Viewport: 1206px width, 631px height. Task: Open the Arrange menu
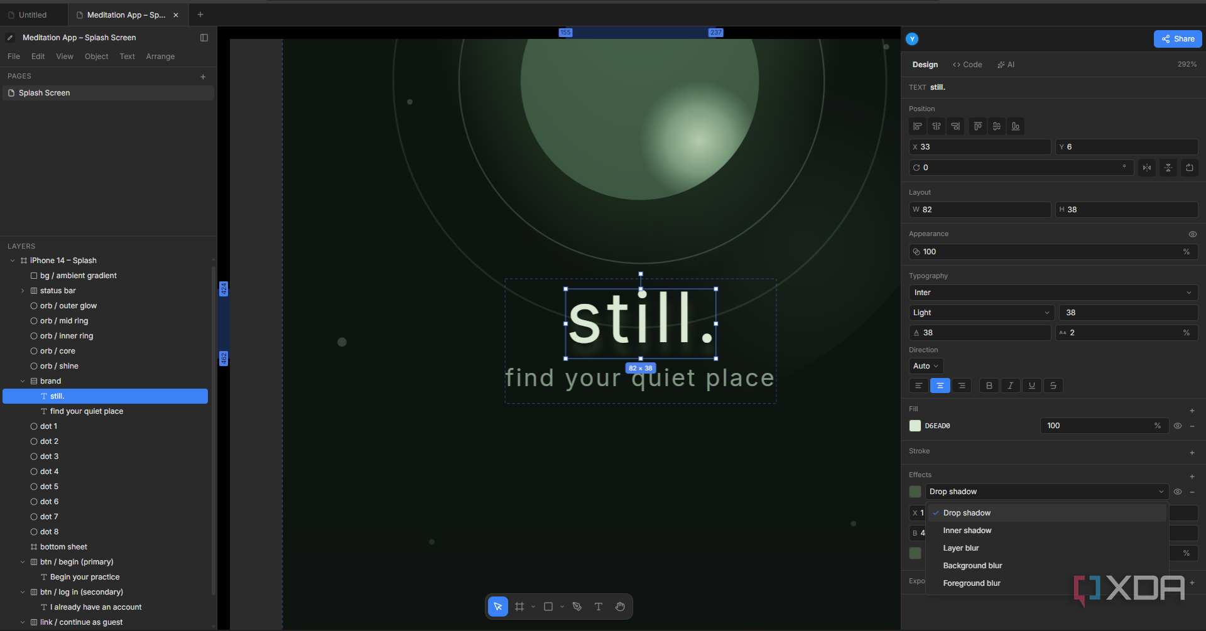(x=160, y=57)
